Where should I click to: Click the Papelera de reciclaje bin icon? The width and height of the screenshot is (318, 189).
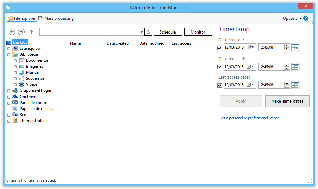15,109
